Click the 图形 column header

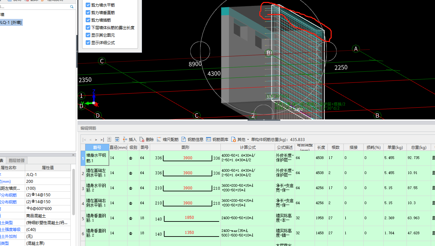[185, 147]
